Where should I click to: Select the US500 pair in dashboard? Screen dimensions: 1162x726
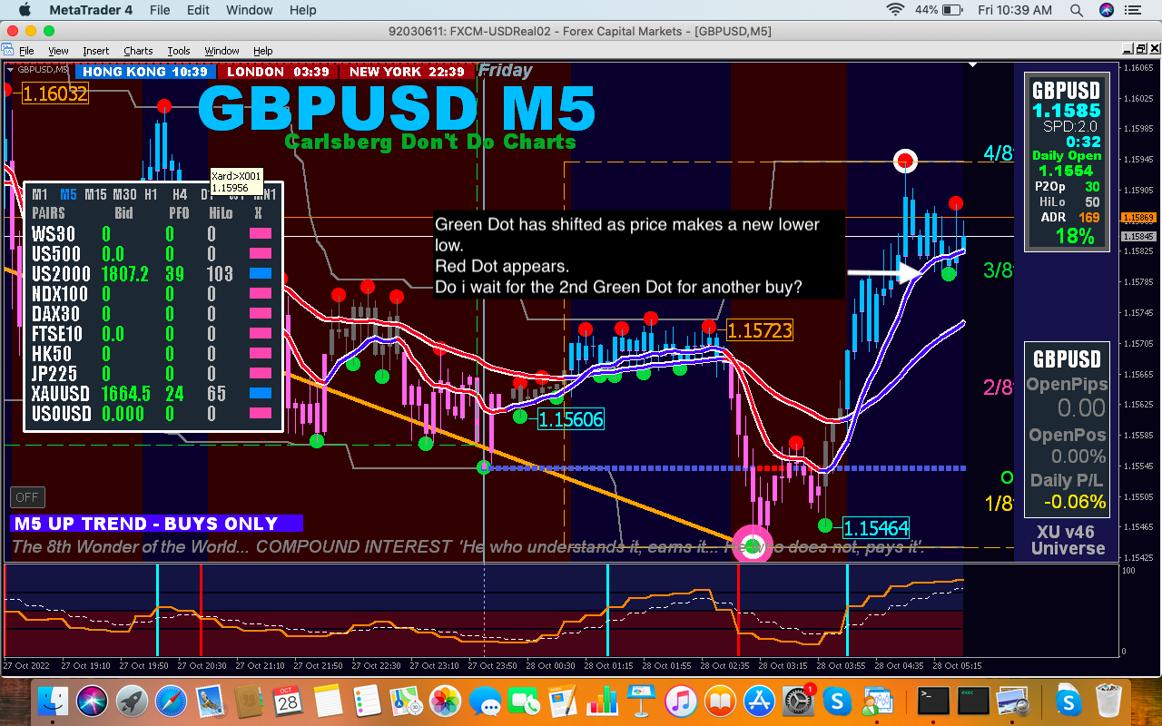[56, 253]
